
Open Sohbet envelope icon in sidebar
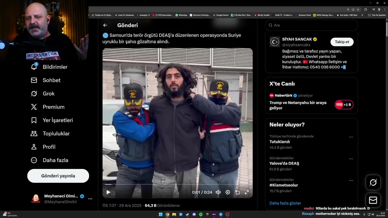pyautogui.click(x=34, y=80)
